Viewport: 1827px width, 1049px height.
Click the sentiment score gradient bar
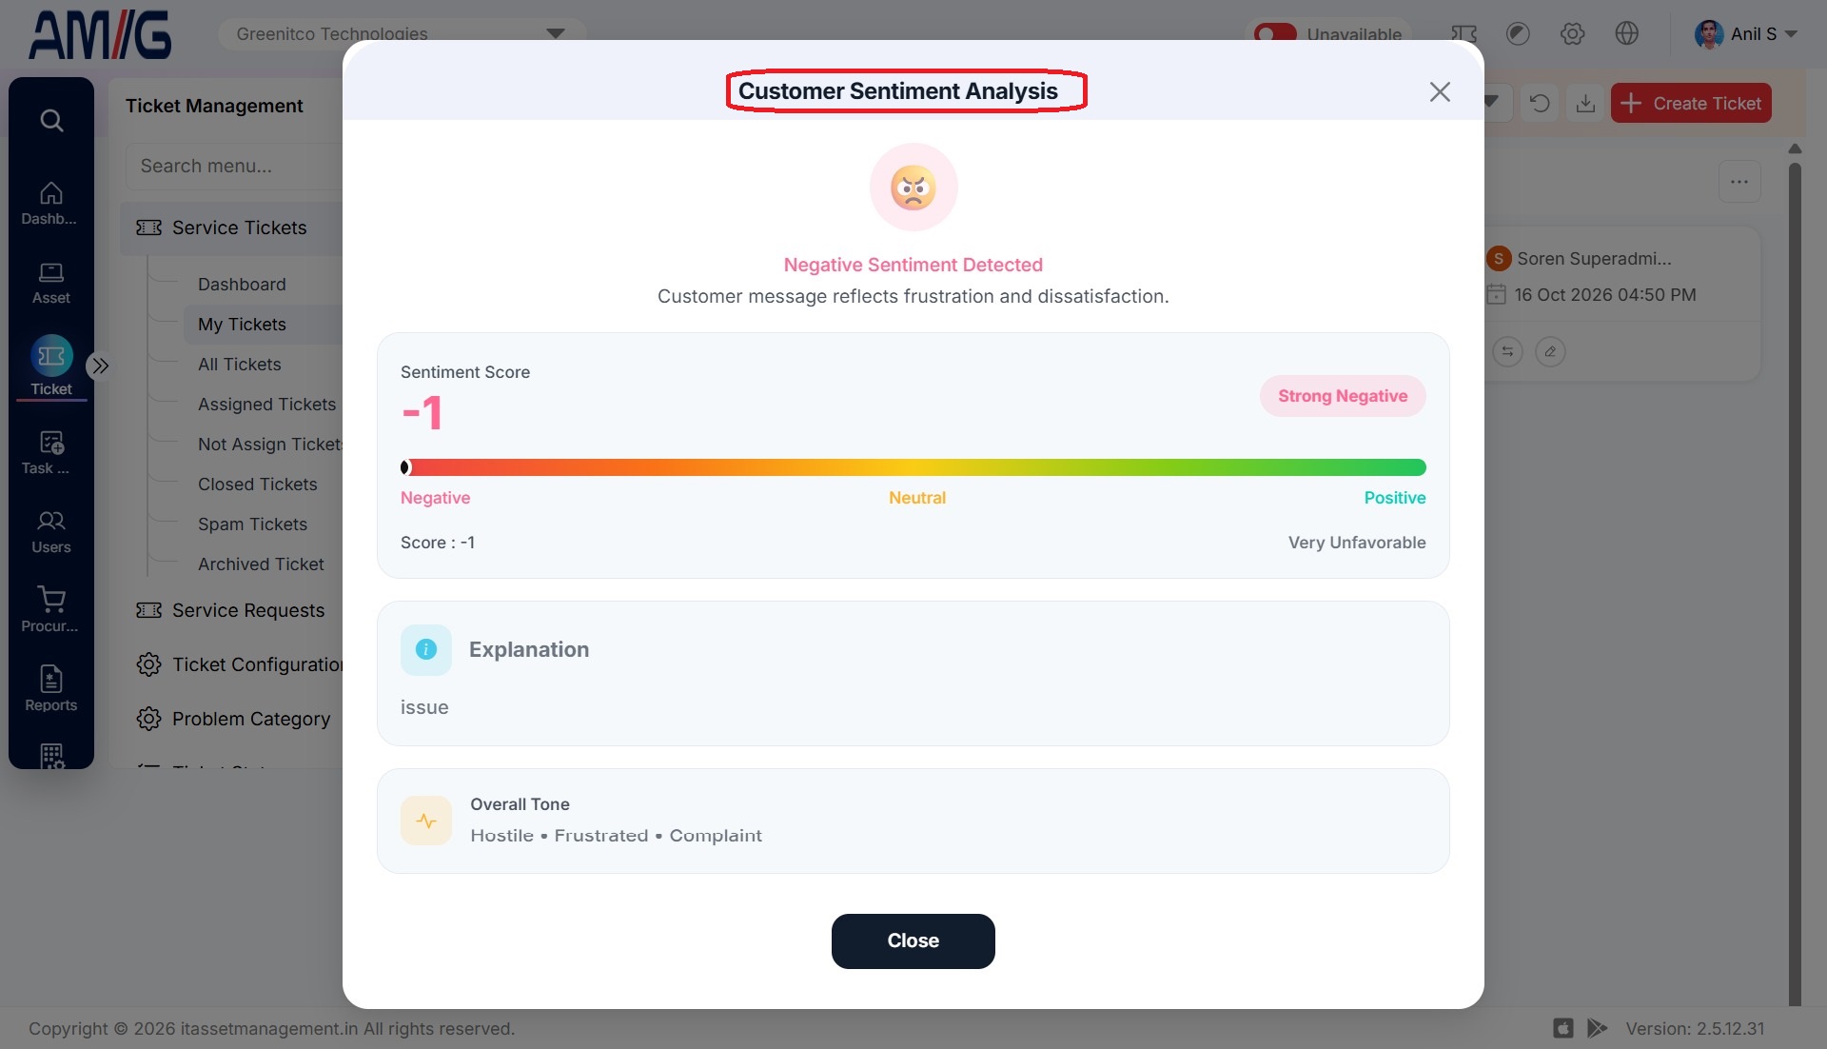pyautogui.click(x=913, y=467)
